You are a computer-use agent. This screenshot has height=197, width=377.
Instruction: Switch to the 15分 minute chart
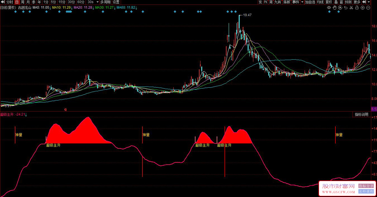pyautogui.click(x=62, y=2)
